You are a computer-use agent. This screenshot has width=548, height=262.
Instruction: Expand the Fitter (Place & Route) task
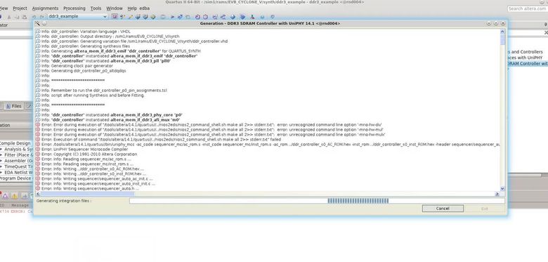click(x=1, y=155)
